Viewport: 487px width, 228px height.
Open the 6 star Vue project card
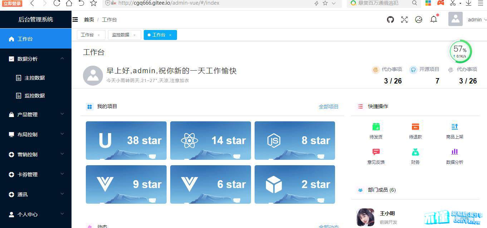tap(211, 184)
